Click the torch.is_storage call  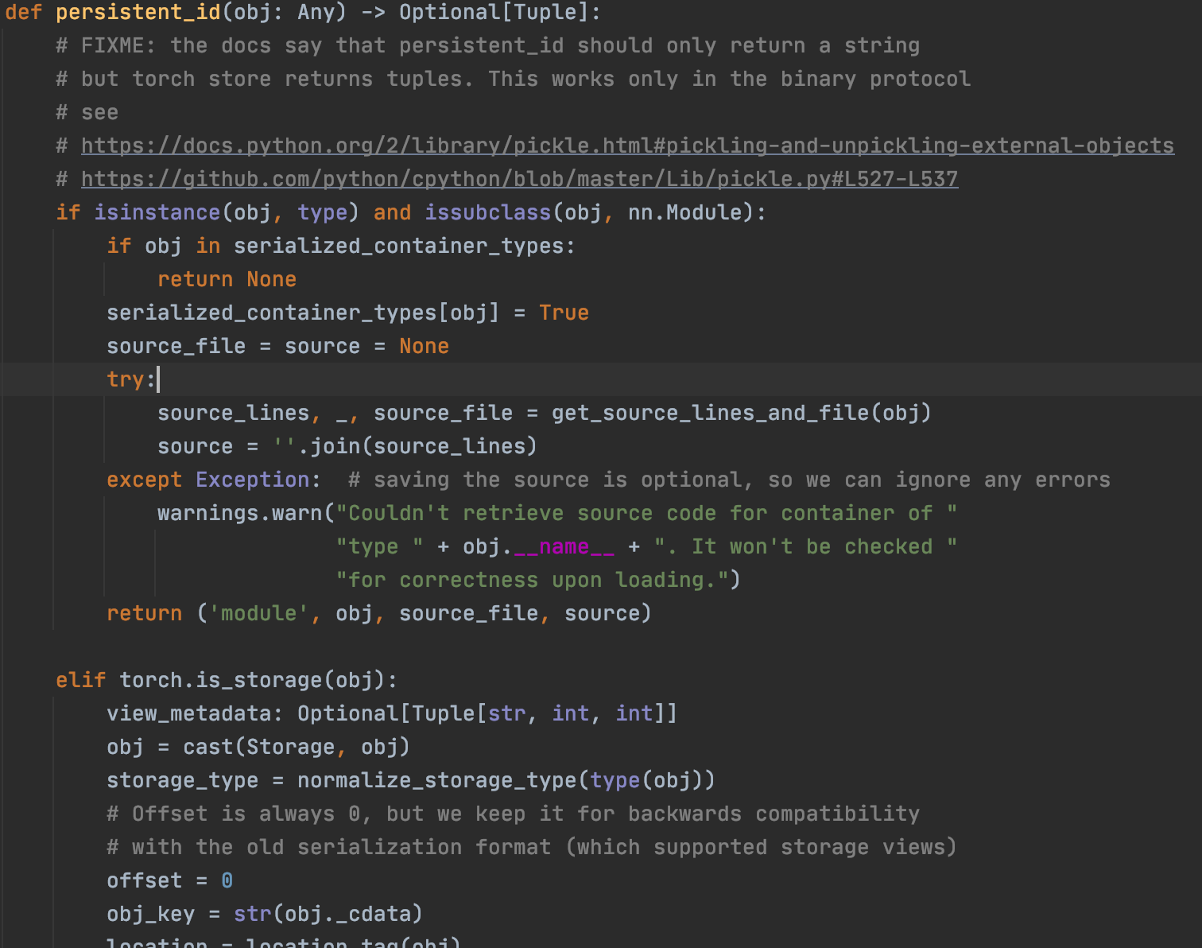click(220, 680)
